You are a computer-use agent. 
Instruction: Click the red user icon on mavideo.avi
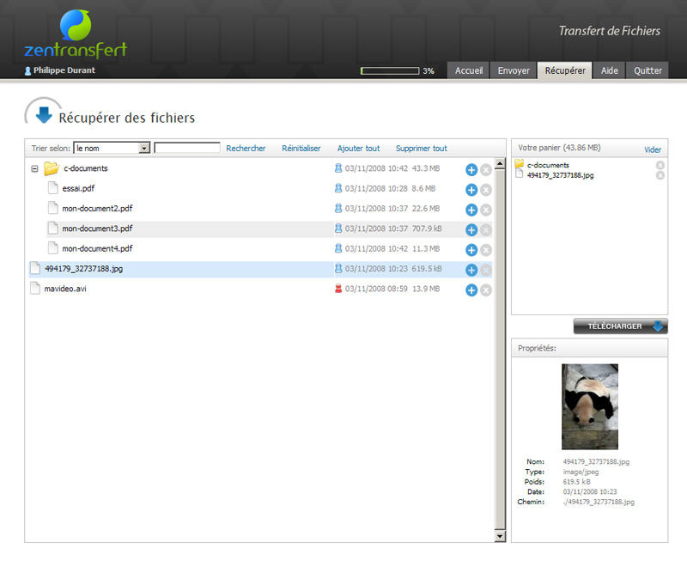[x=338, y=289]
